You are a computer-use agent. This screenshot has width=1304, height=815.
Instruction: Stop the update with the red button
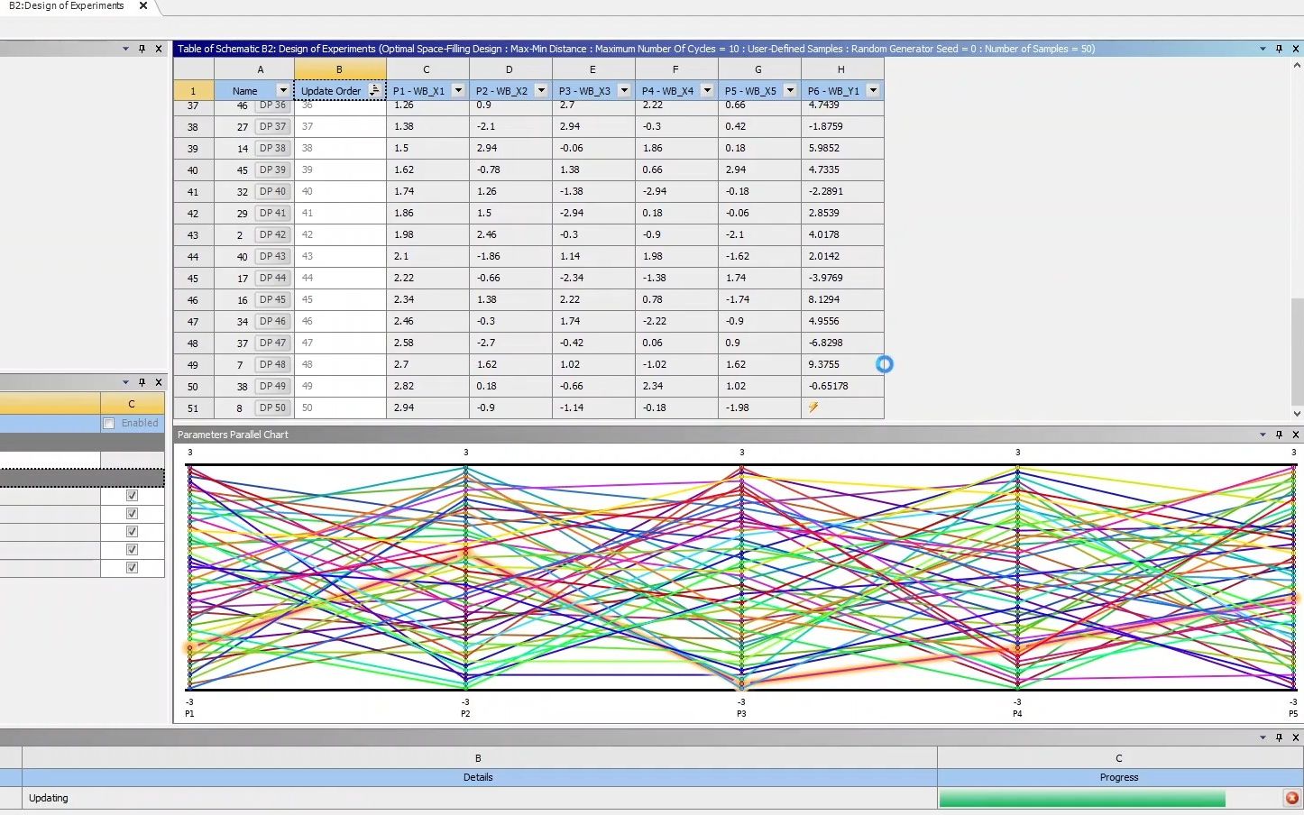coord(1291,798)
